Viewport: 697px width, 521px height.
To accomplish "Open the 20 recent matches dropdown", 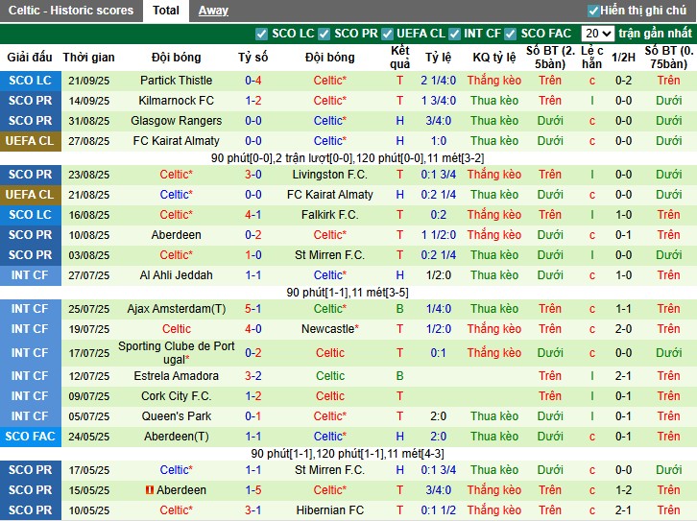I will click(597, 34).
